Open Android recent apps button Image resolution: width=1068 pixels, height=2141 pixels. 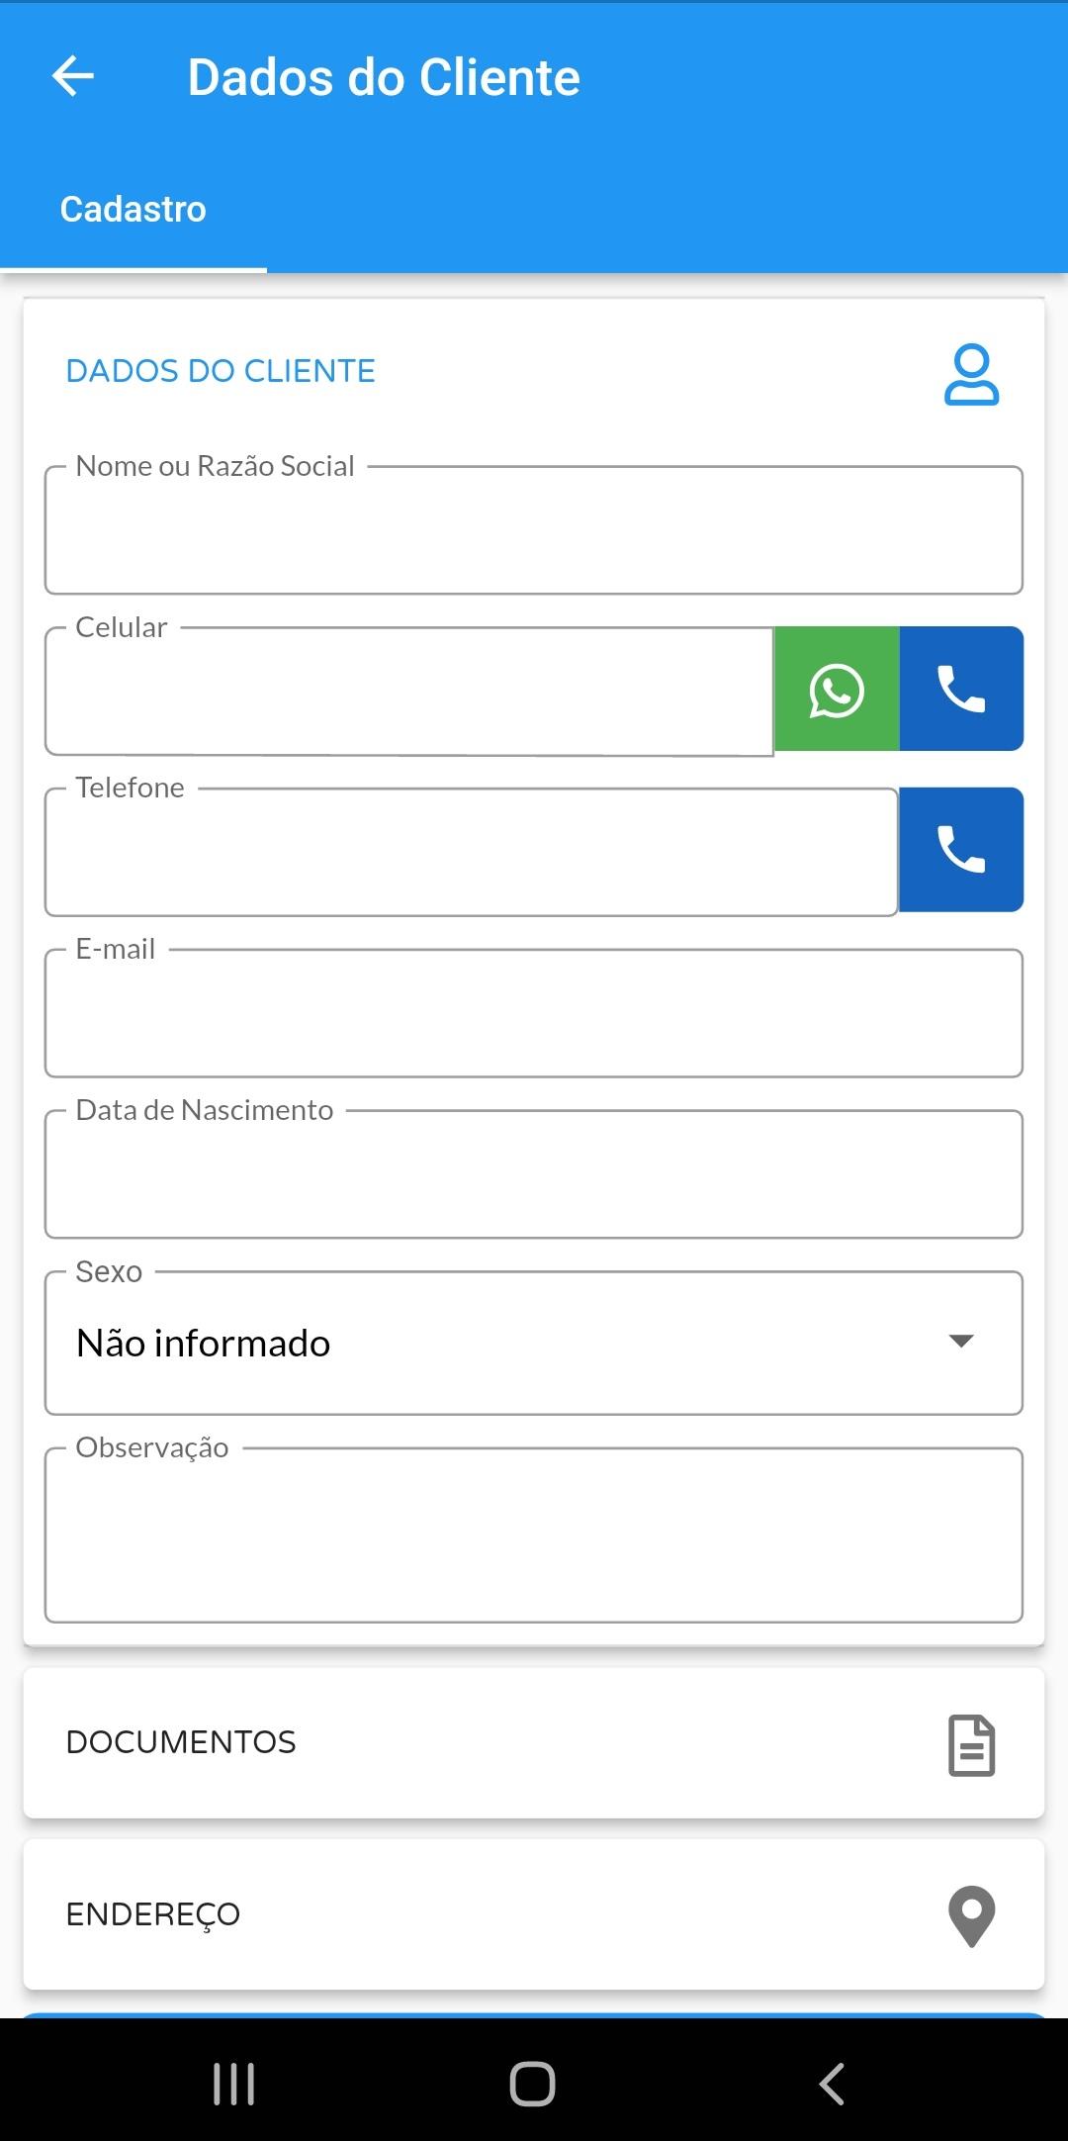(234, 2084)
